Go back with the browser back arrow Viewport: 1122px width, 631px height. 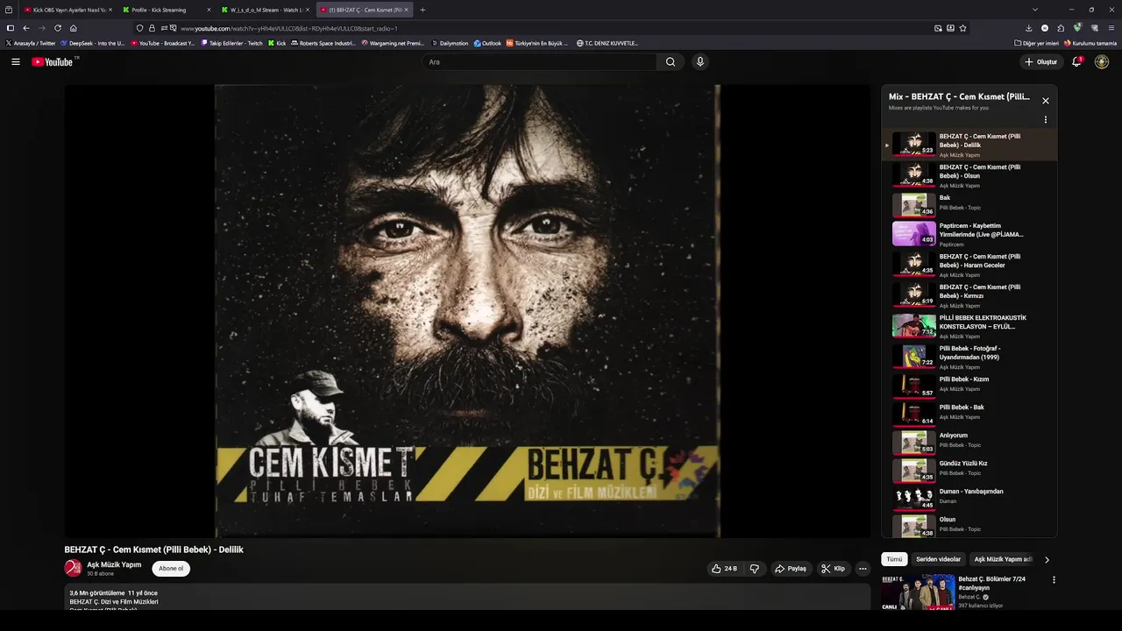click(x=25, y=28)
